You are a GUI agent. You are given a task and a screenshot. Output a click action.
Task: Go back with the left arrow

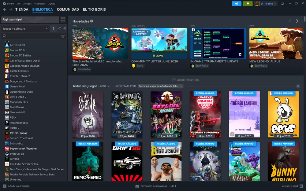pos(5,9)
